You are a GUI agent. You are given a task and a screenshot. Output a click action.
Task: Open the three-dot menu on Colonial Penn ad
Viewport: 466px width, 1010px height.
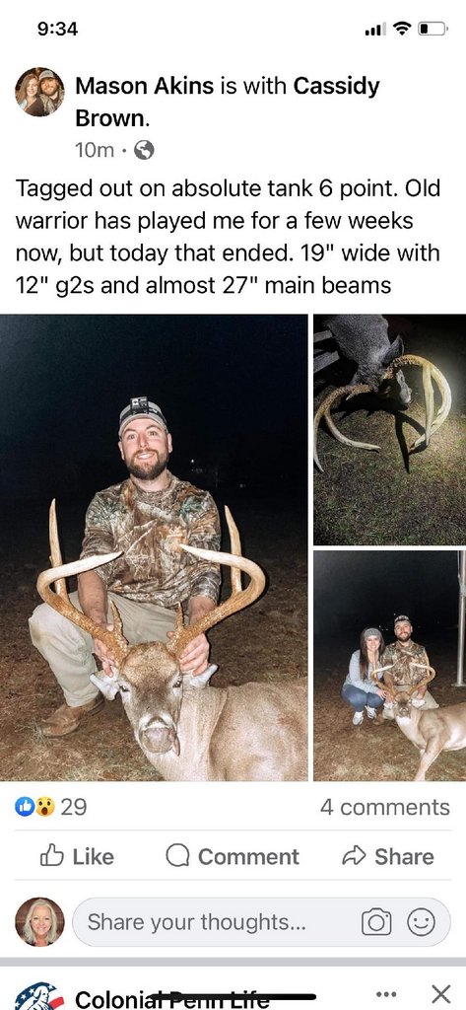385,993
